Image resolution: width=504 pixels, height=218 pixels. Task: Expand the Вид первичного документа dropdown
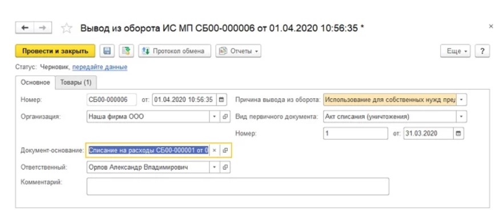click(462, 117)
